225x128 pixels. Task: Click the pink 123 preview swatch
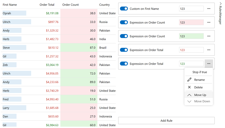(191, 22)
